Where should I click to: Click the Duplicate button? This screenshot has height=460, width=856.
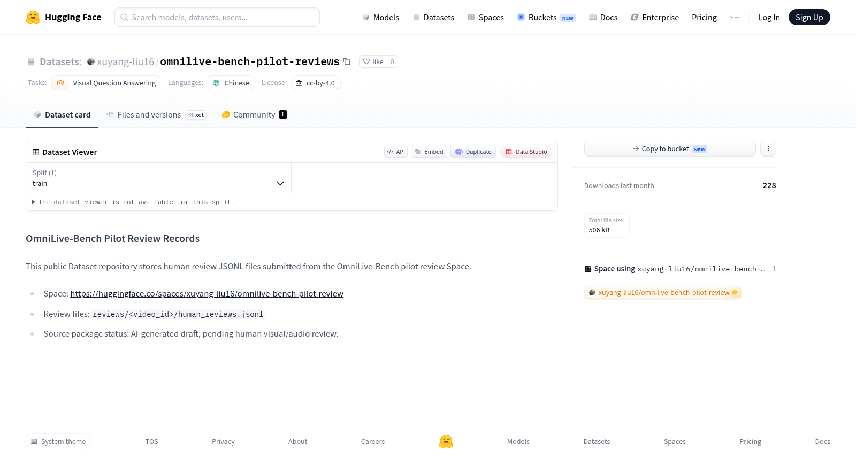[473, 152]
